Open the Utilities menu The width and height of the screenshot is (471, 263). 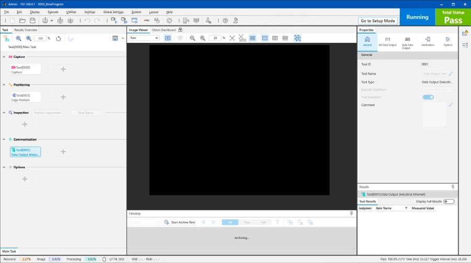coord(71,11)
